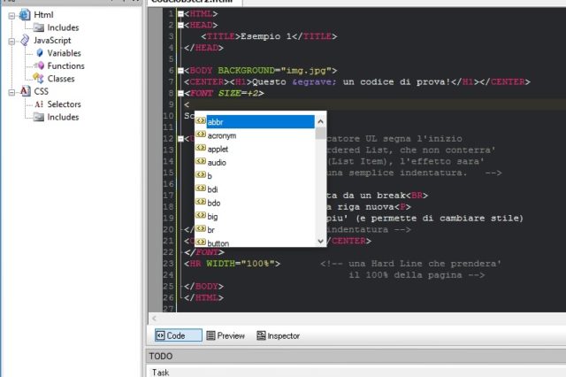The height and width of the screenshot is (377, 566).
Task: Choose audio from autocomplete list
Action: pyautogui.click(x=217, y=163)
